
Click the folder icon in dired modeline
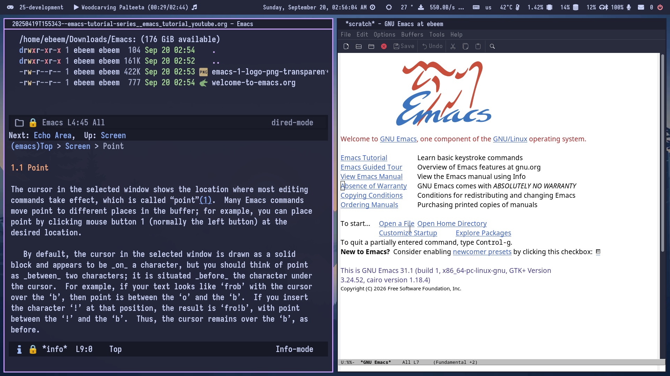tap(19, 123)
